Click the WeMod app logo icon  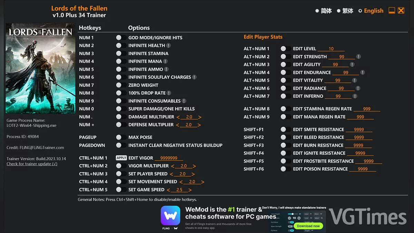click(x=170, y=216)
